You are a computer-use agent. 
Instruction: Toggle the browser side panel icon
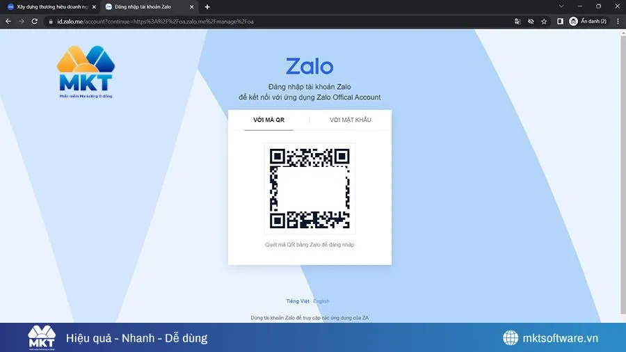560,22
